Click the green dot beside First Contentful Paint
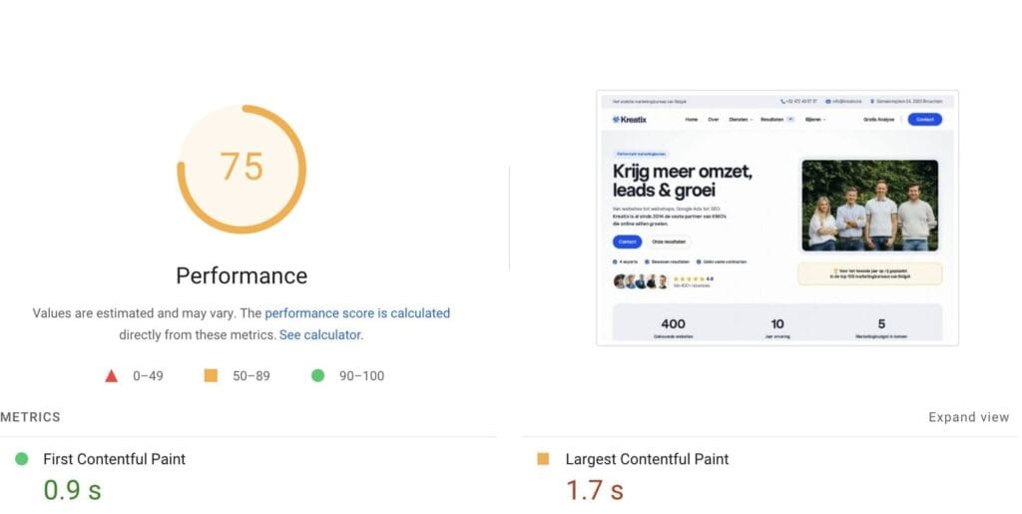 pyautogui.click(x=22, y=459)
